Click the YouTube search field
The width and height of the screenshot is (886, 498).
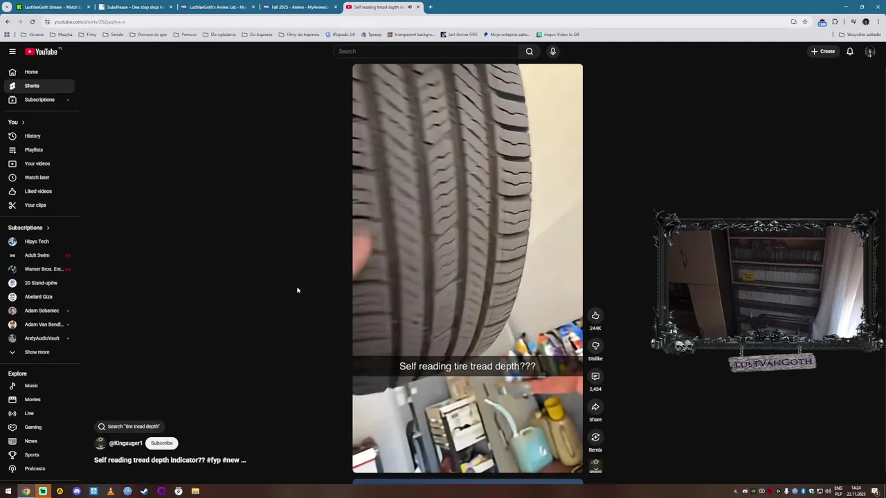pos(426,51)
